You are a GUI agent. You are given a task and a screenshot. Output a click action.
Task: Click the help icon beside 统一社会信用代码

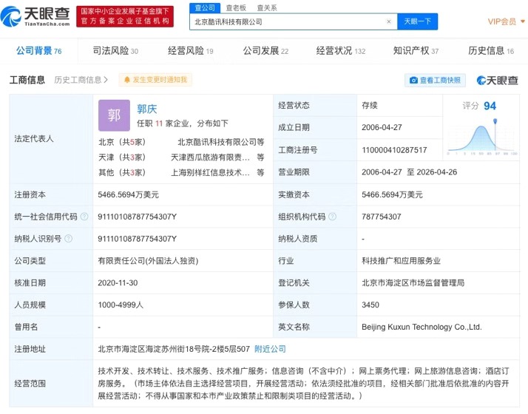84,217
